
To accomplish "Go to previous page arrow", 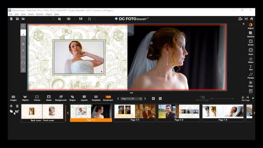I will point(118,99).
